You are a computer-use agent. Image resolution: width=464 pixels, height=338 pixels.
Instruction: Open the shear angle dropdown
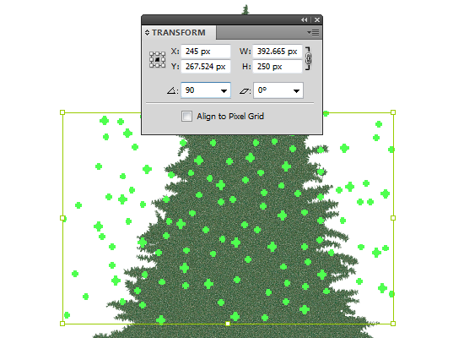296,90
